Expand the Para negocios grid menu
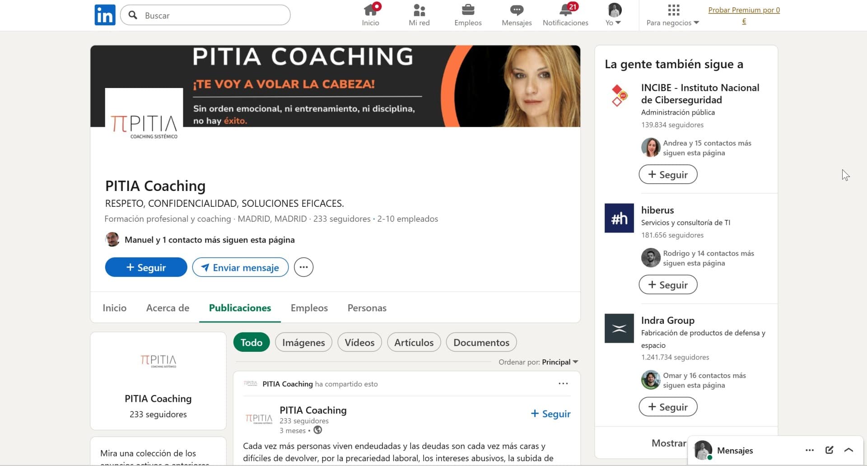The image size is (867, 466). (x=673, y=15)
